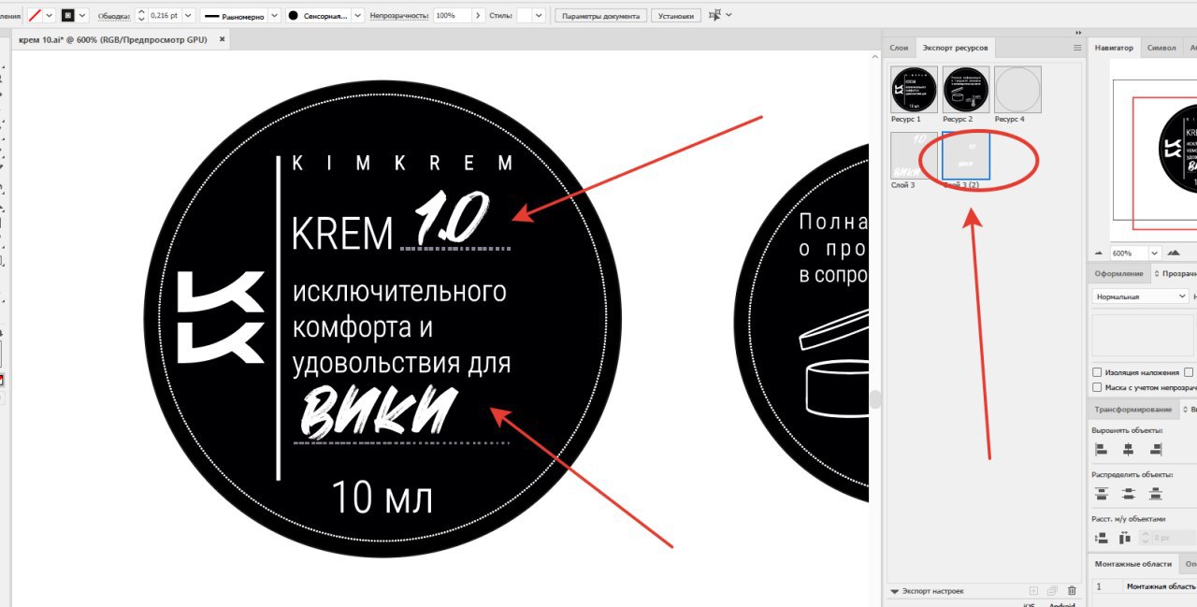
Task: Click the trash delete asset icon
Action: click(1072, 591)
